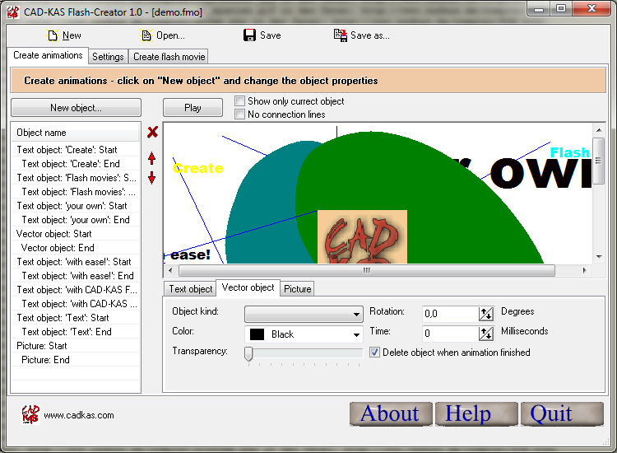Uncheck Delete object when animation finished
The height and width of the screenshot is (453, 617).
[x=375, y=353]
